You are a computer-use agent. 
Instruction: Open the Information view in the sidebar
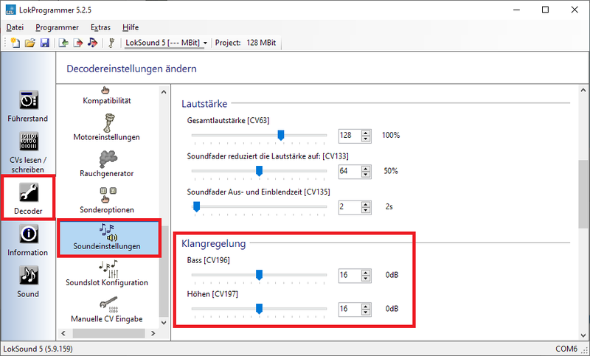[28, 241]
